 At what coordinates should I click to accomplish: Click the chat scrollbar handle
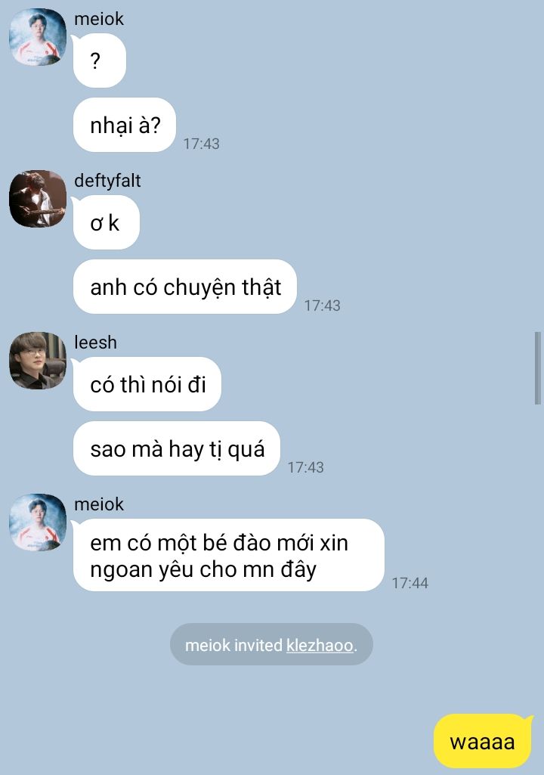pyautogui.click(x=537, y=369)
